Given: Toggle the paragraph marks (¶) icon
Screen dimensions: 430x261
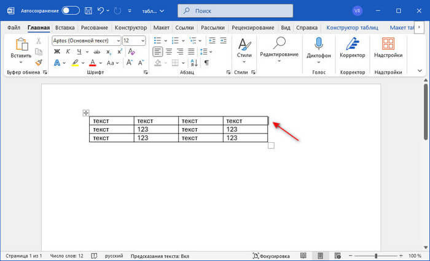Looking at the screenshot, I should click(x=206, y=62).
